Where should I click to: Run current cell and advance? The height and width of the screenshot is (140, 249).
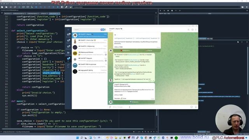(x=28, y=7)
